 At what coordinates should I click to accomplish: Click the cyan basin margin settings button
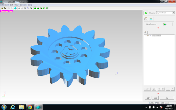tap(151, 19)
